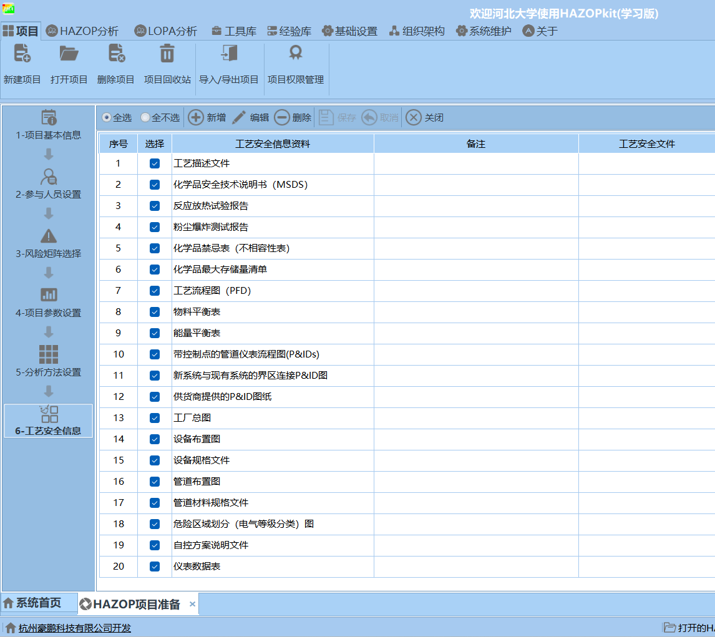Select the 能量平衡表 row text
This screenshot has height=637, width=715.
click(x=197, y=333)
